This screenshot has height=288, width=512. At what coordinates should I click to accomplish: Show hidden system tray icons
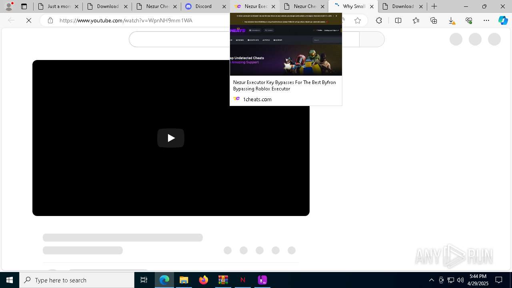431,280
